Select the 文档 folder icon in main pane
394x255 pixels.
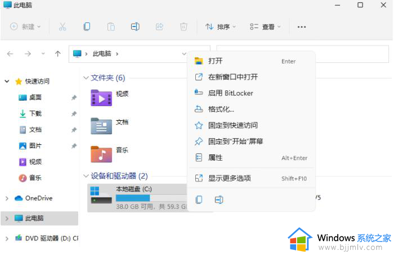[x=101, y=126]
